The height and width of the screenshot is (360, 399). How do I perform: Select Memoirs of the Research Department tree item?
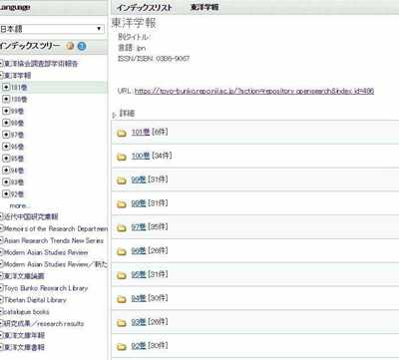pos(56,228)
